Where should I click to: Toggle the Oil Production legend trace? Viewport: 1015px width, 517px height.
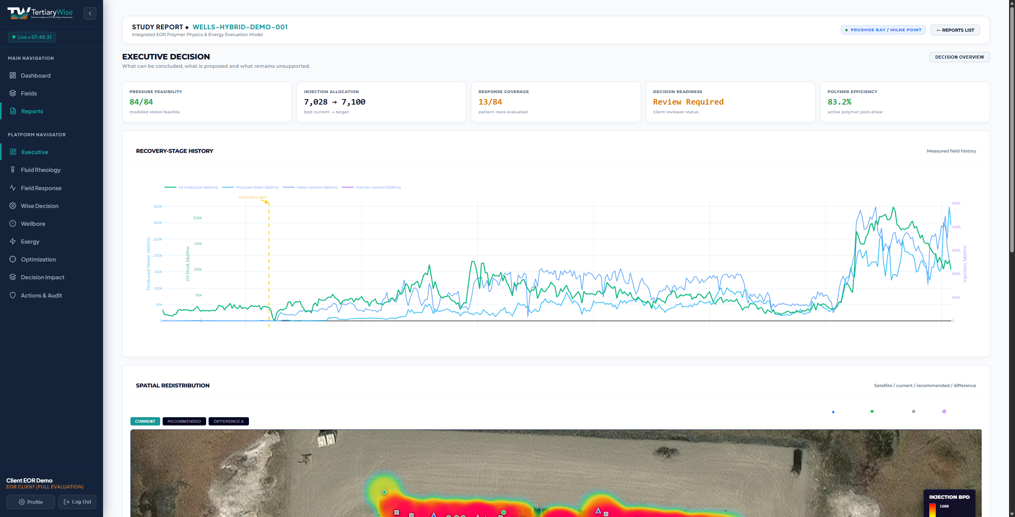(191, 187)
